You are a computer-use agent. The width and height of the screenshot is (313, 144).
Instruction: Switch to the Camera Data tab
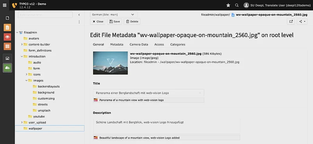tap(139, 44)
